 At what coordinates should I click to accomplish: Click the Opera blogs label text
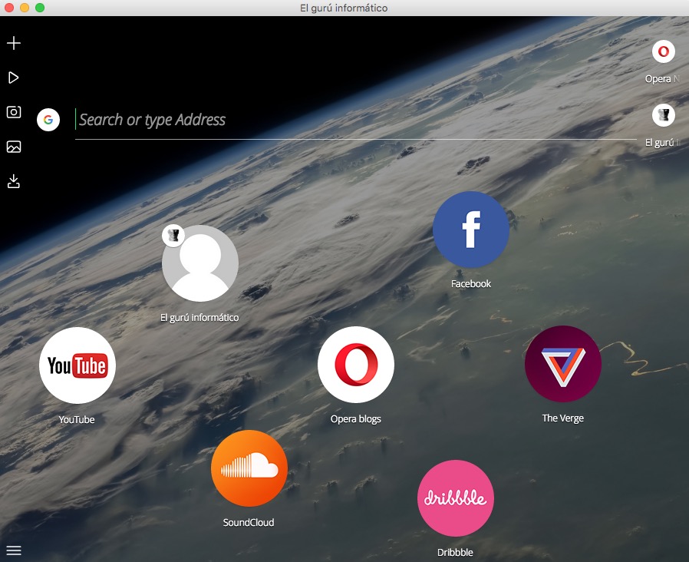[356, 419]
